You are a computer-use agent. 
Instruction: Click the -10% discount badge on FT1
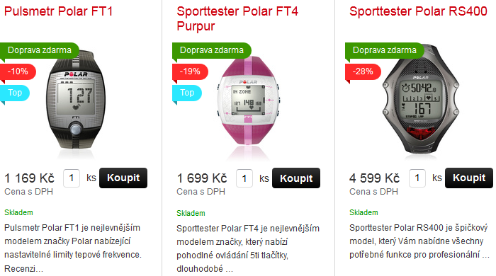point(18,71)
